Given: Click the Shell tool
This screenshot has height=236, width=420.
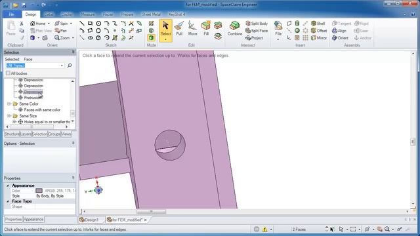Looking at the screenshot, I should tap(318, 24).
